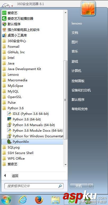Click the 搜索程序和文件 search box

tap(34, 186)
